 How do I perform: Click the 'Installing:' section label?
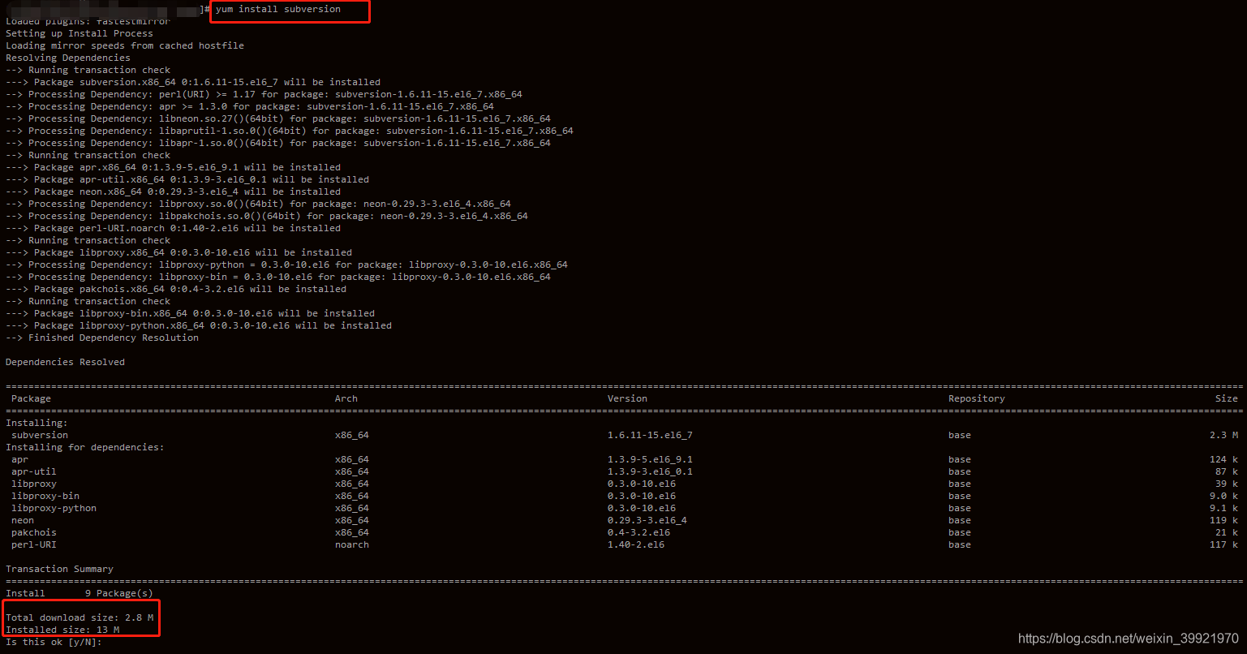tap(37, 423)
